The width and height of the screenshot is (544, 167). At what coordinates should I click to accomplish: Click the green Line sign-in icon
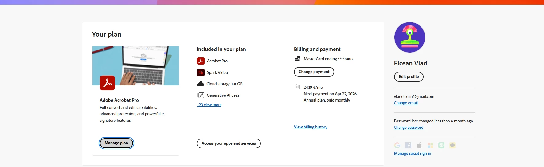(441, 145)
